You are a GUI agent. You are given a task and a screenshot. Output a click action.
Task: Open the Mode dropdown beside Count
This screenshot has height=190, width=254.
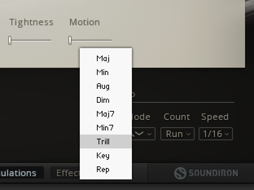coord(143,134)
